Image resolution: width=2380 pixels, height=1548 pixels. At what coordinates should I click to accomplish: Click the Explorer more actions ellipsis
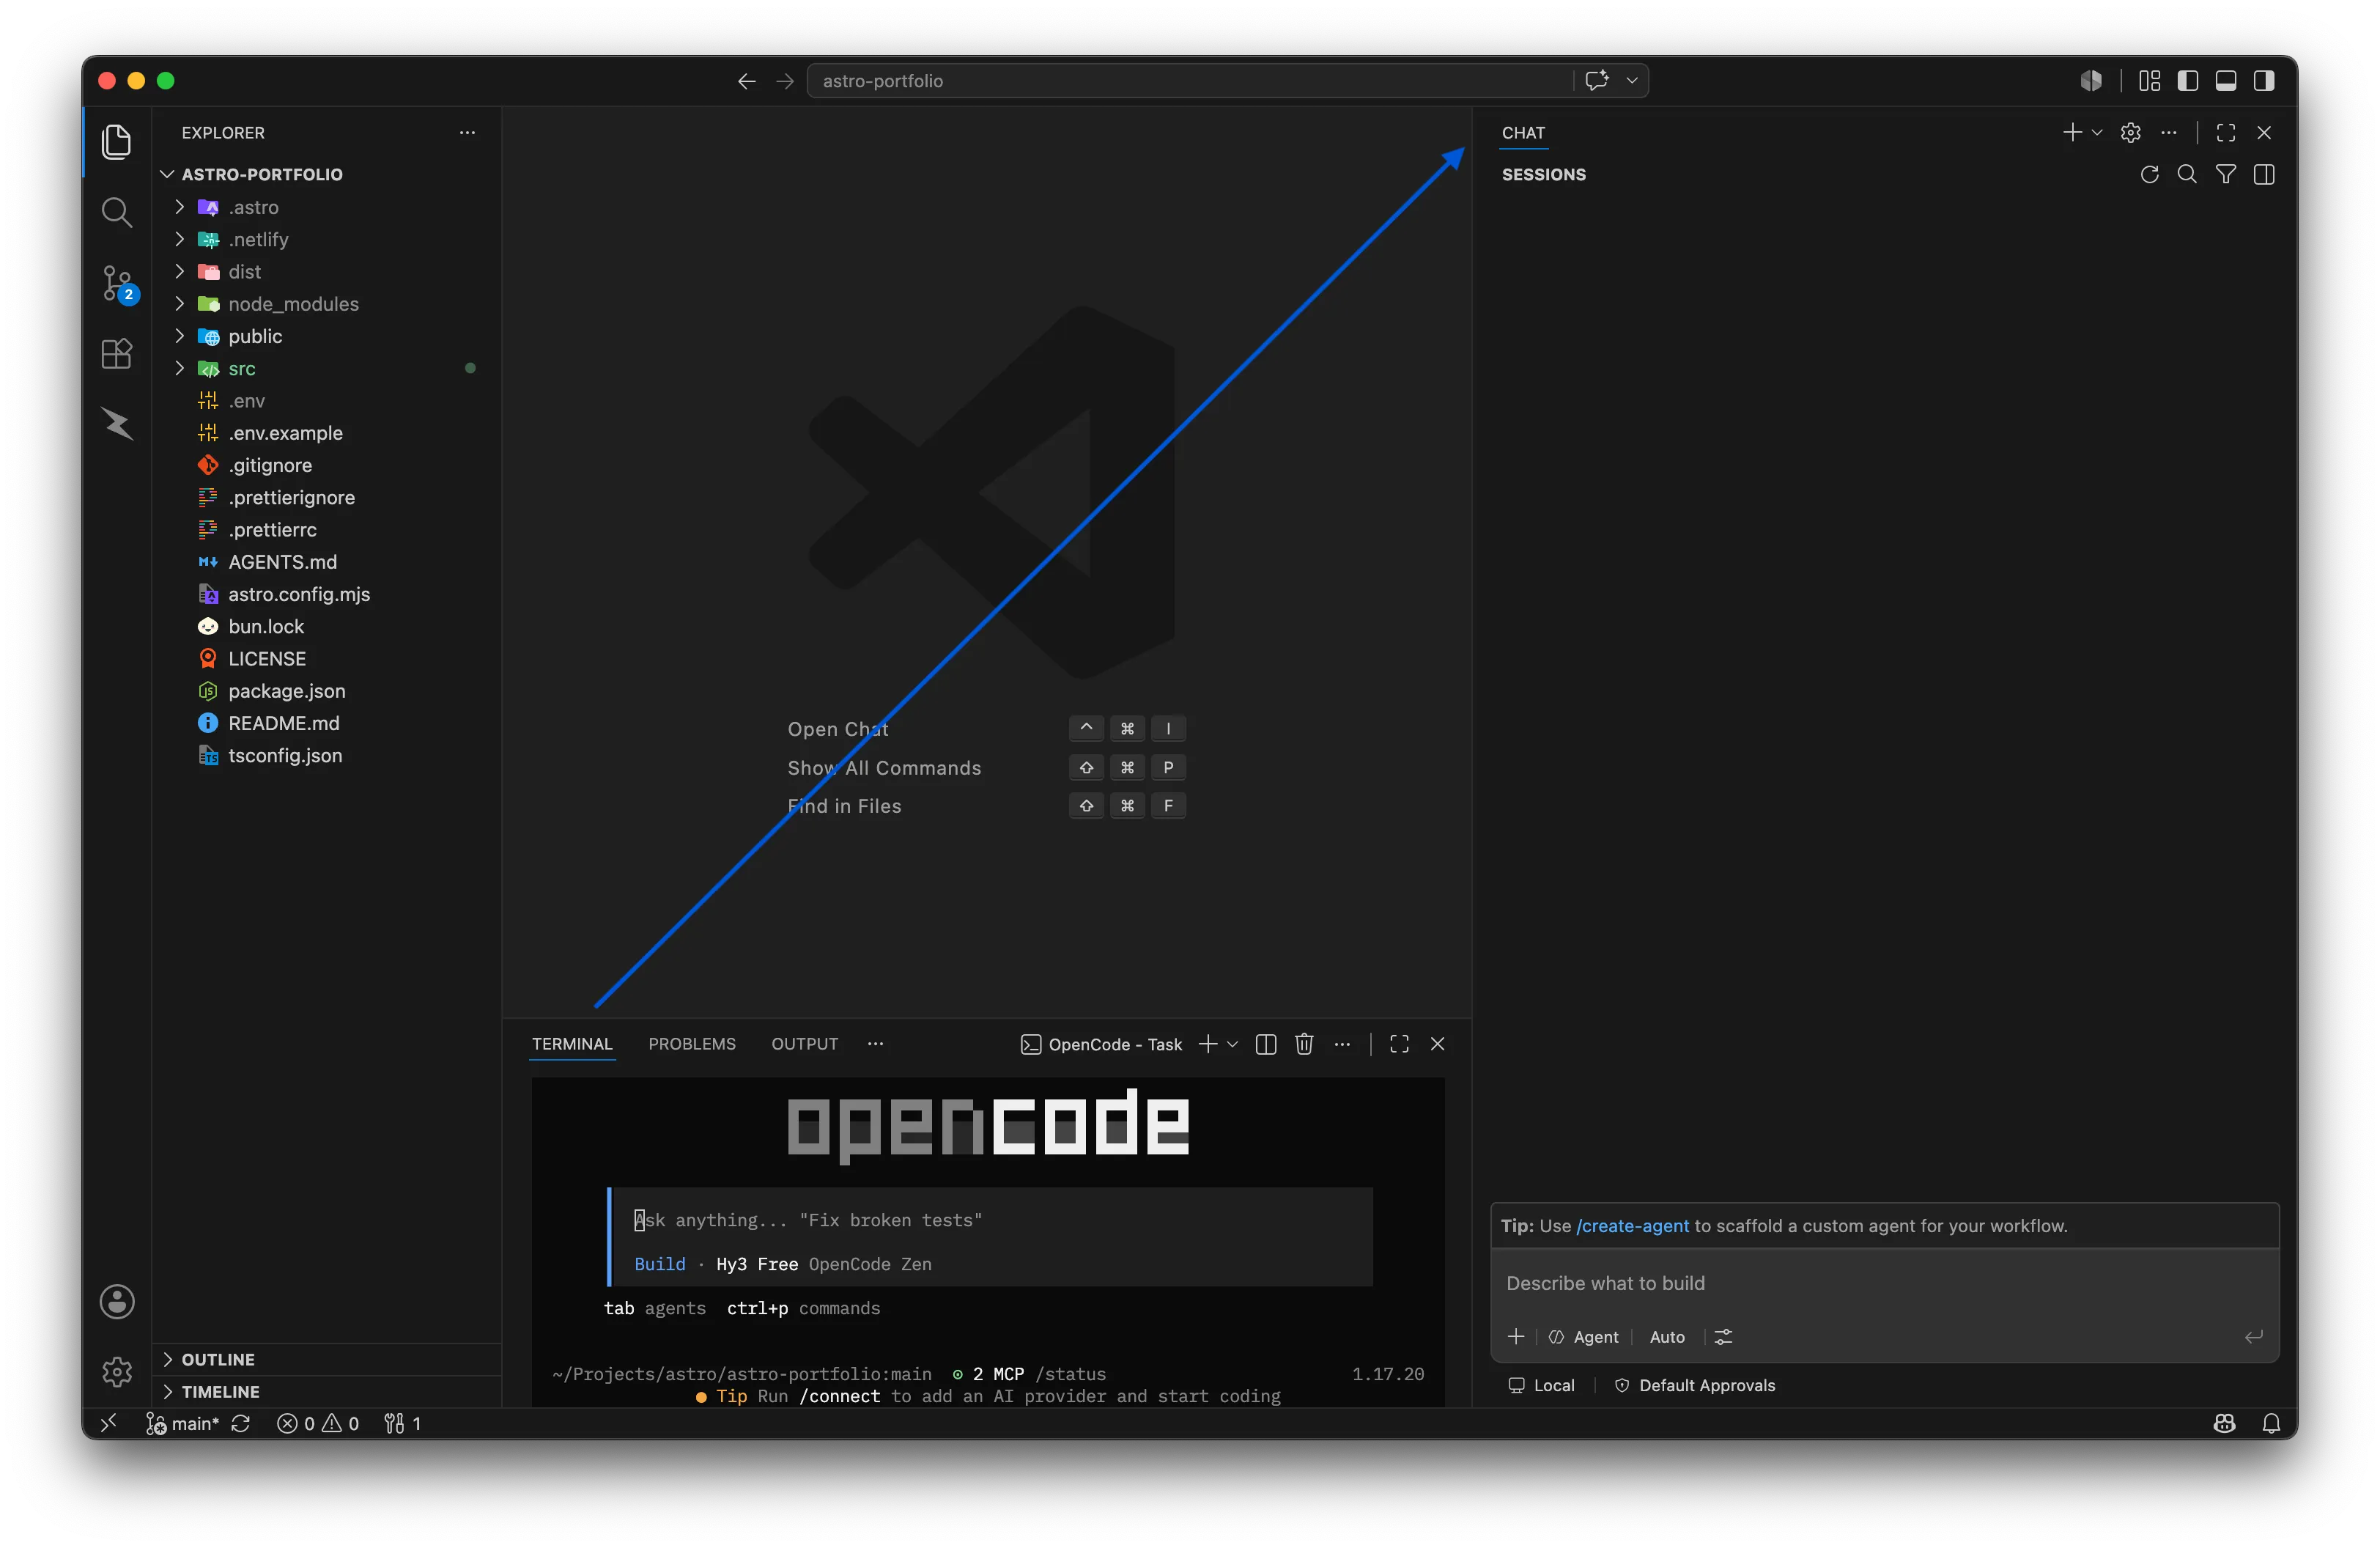[467, 132]
